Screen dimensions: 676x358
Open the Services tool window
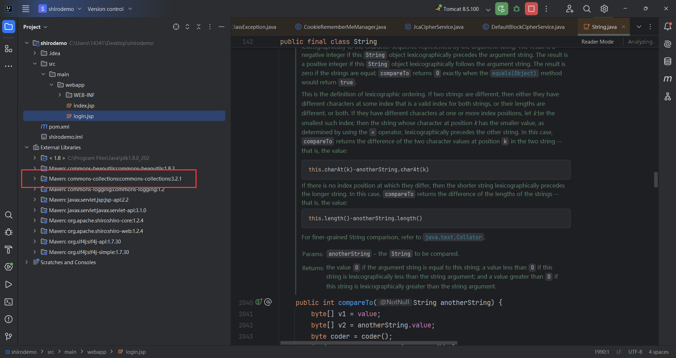click(9, 267)
